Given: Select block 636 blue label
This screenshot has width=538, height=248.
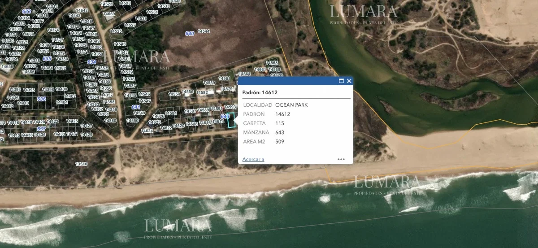Looking at the screenshot, I should [x=41, y=99].
